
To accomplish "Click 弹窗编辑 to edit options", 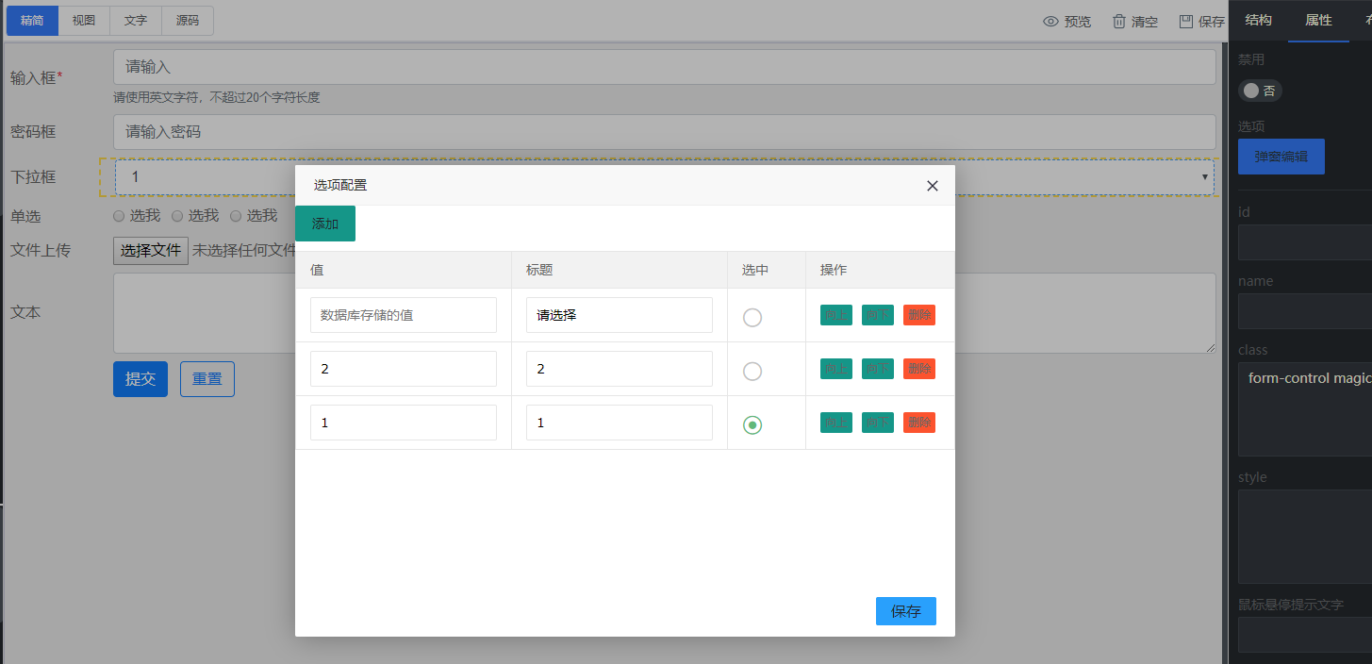I will point(1281,156).
